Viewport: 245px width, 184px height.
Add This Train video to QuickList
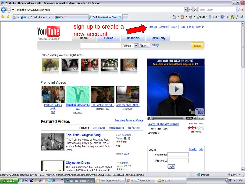(x=43, y=148)
